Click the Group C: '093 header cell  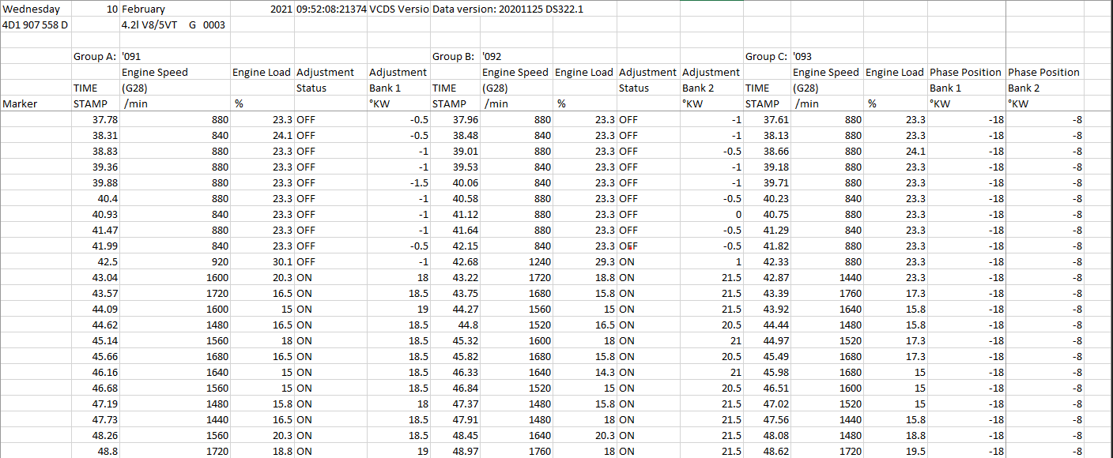(767, 56)
